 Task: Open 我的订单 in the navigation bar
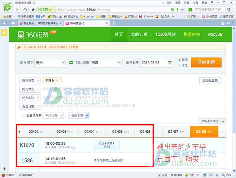pos(139,34)
